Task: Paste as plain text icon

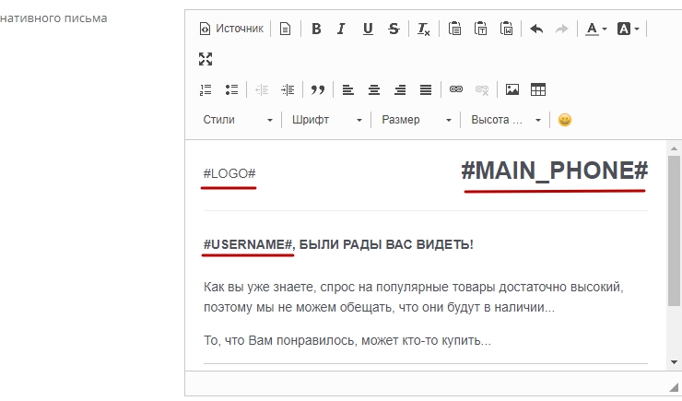Action: tap(480, 29)
